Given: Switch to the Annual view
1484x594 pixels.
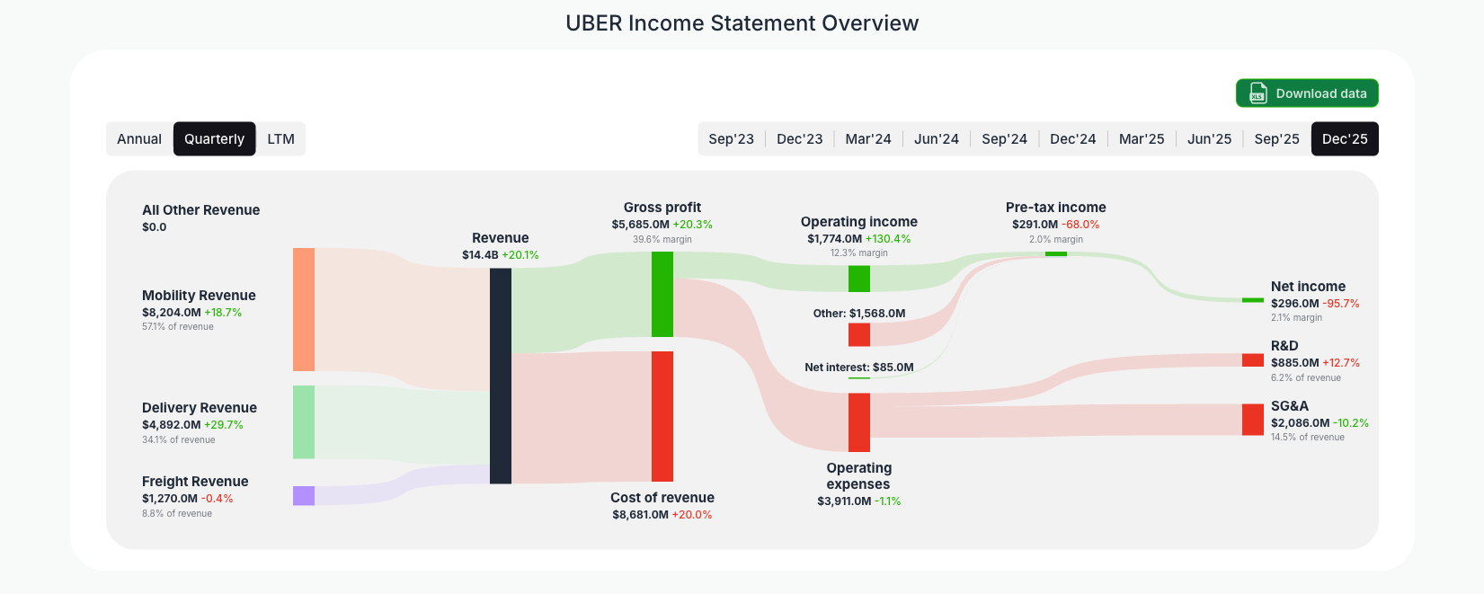Looking at the screenshot, I should (139, 138).
